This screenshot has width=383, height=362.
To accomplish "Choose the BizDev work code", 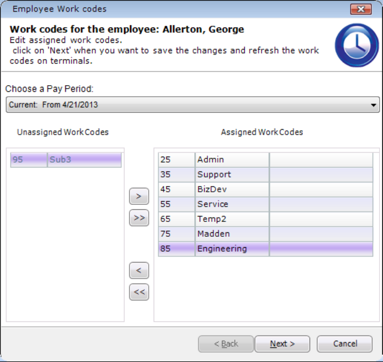I will click(x=232, y=190).
